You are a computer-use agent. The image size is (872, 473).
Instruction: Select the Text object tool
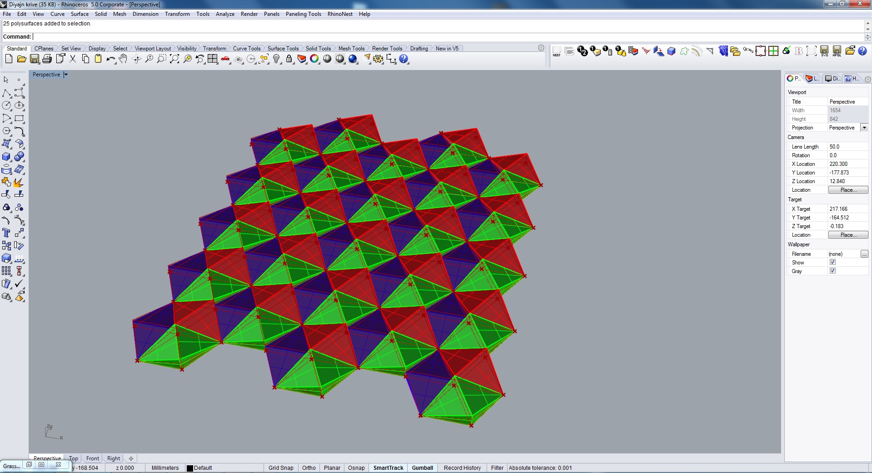[x=6, y=233]
